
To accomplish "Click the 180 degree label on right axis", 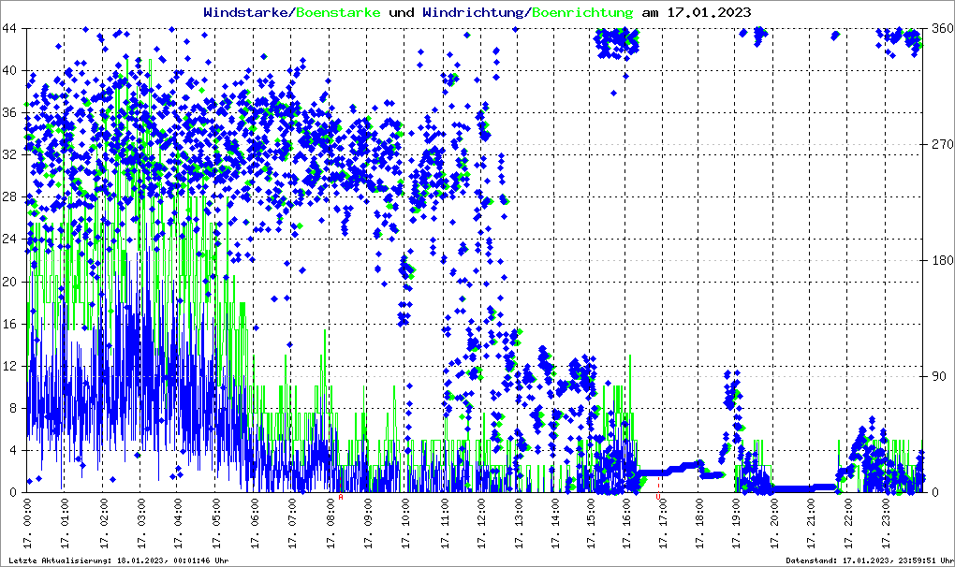I will coord(939,261).
